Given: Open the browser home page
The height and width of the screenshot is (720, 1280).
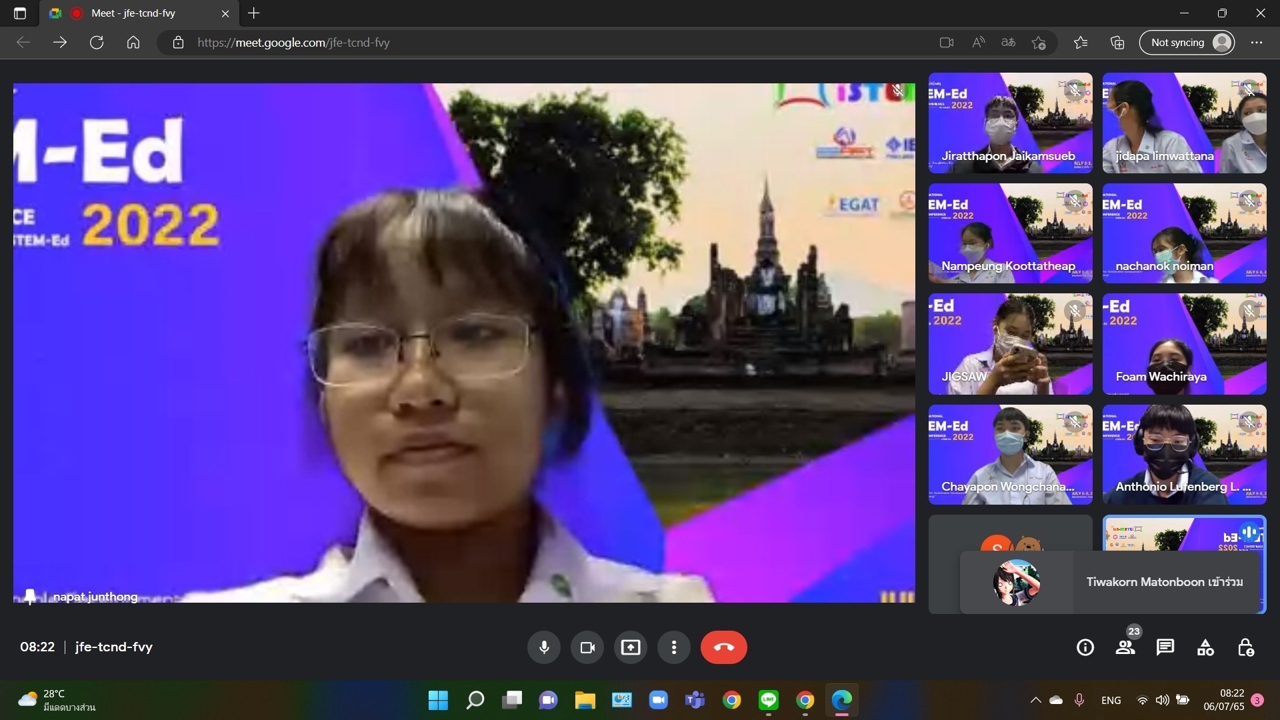Looking at the screenshot, I should pos(133,43).
